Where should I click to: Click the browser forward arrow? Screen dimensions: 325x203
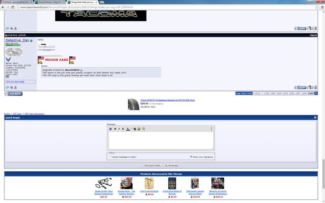pyautogui.click(x=8, y=7)
